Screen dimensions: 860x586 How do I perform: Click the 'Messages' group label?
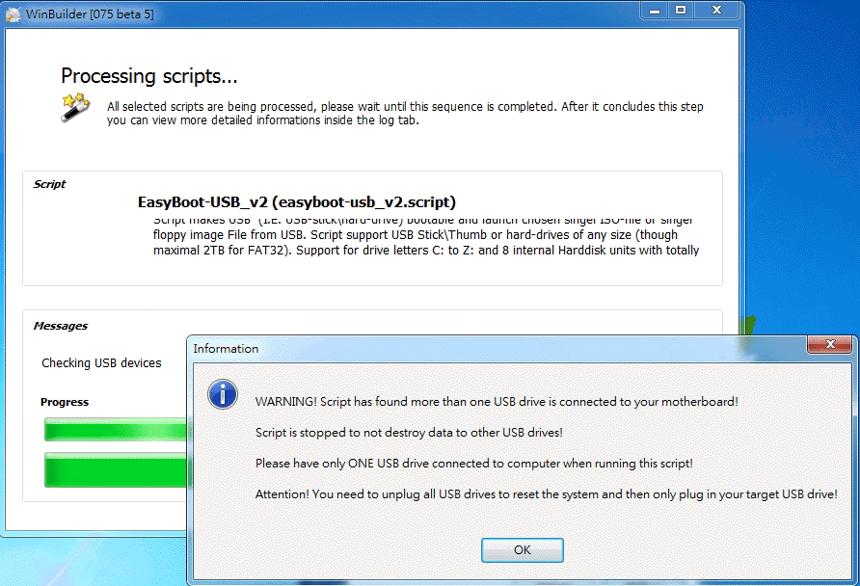point(61,326)
